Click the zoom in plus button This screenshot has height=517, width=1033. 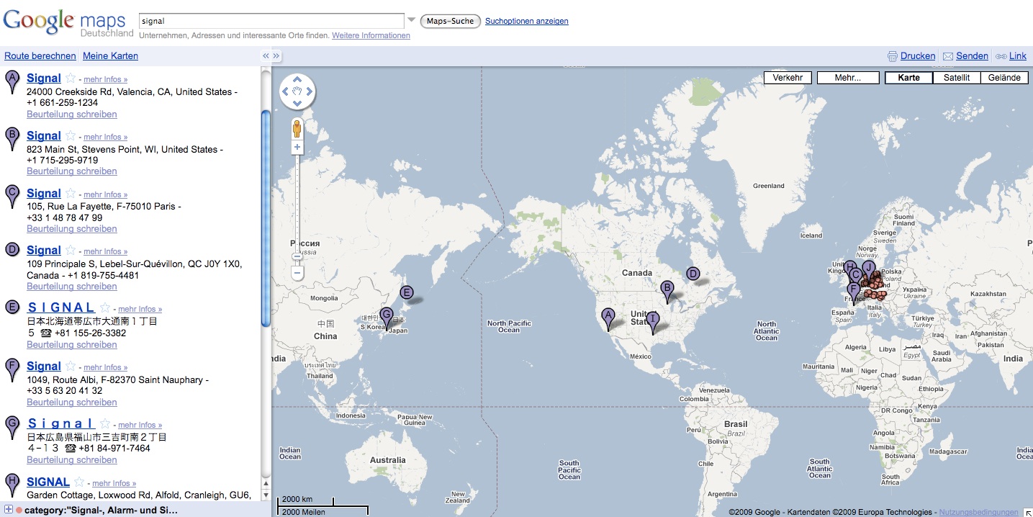tap(297, 148)
